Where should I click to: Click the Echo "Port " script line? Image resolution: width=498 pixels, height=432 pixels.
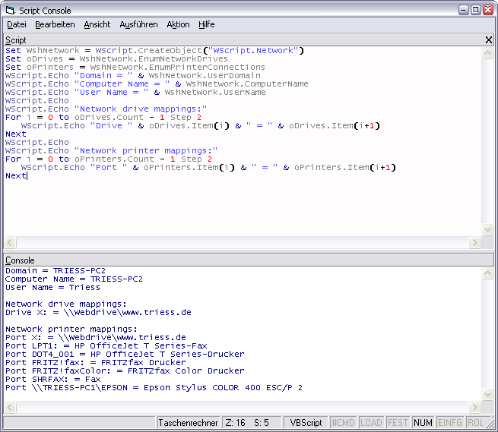click(208, 168)
